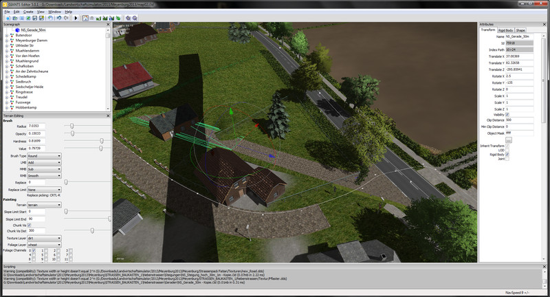
Task: Open the File menu
Action: coord(7,12)
